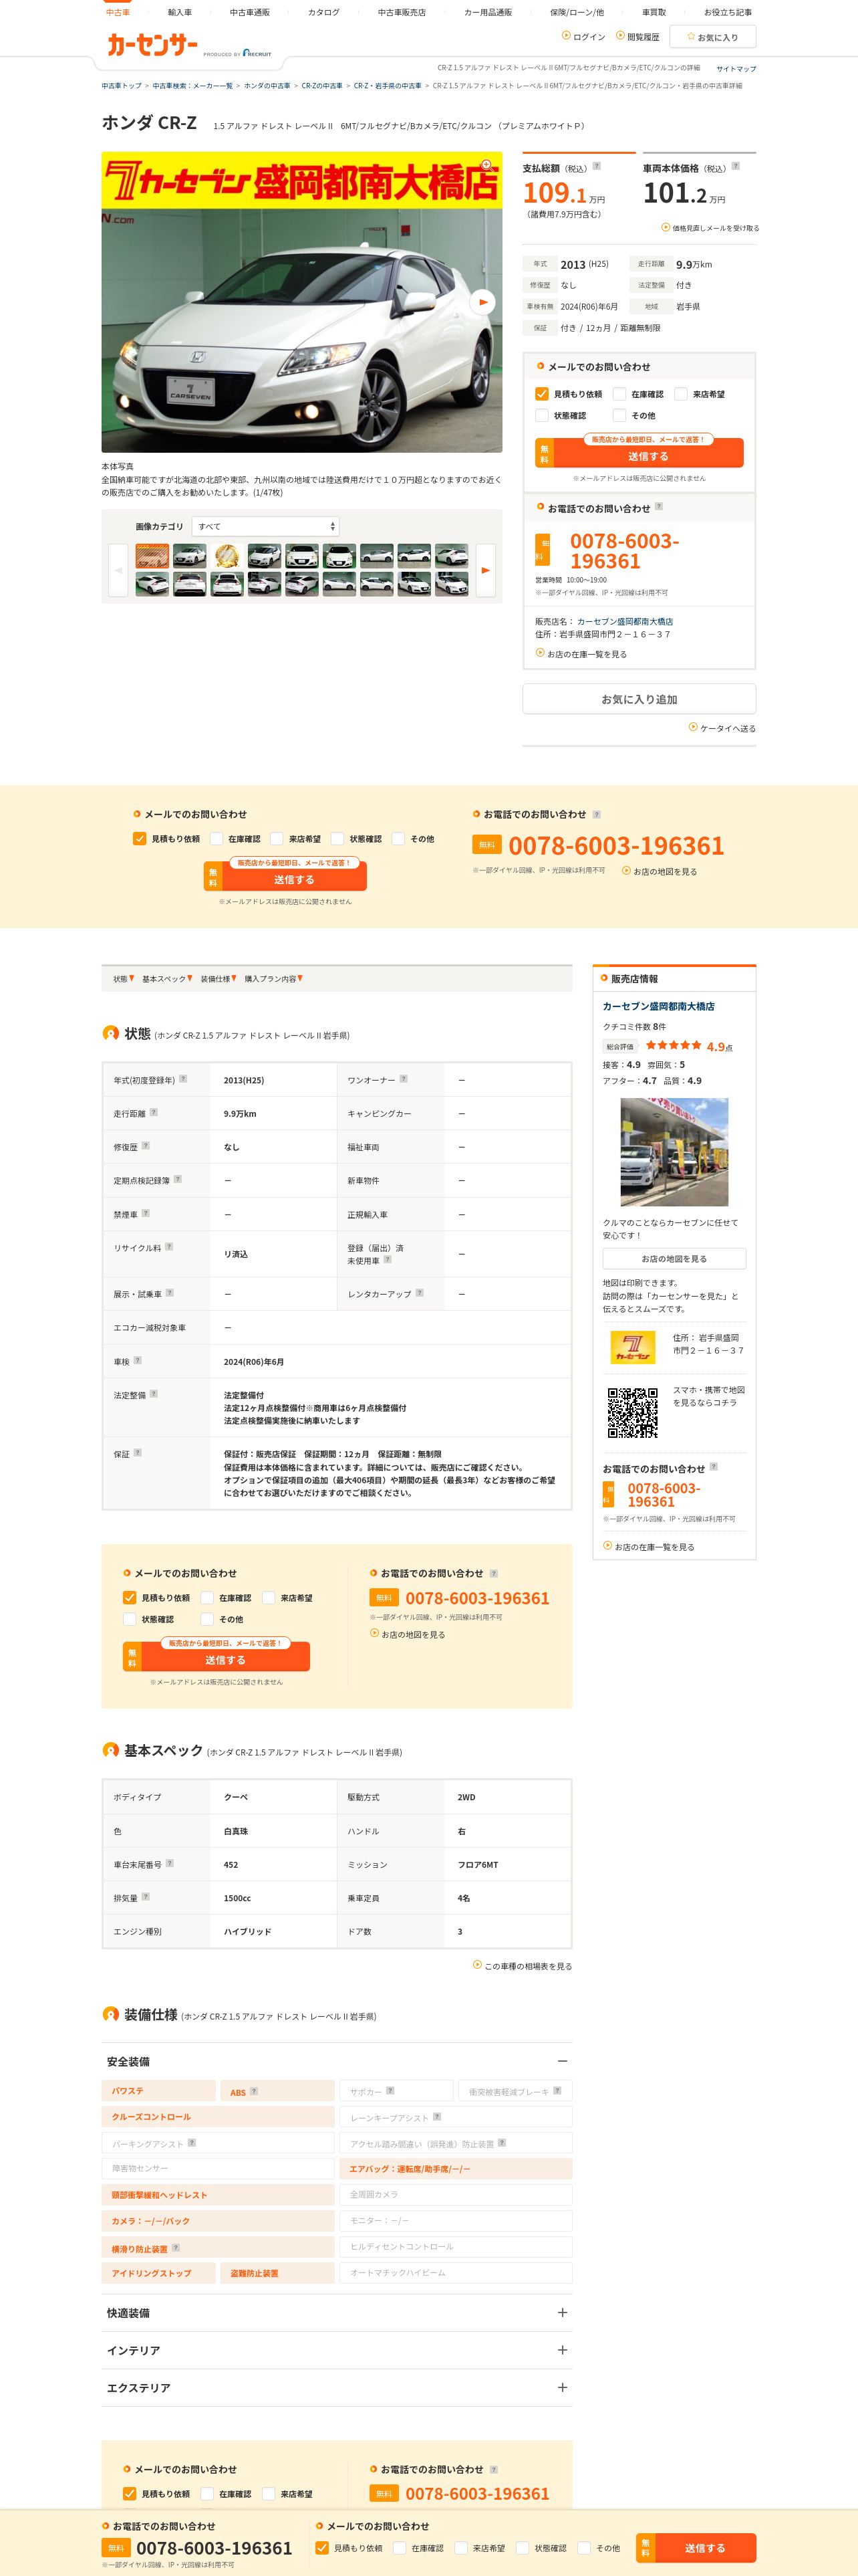
Task: Open 中古車販売店 in the top navigation
Action: pyautogui.click(x=402, y=12)
